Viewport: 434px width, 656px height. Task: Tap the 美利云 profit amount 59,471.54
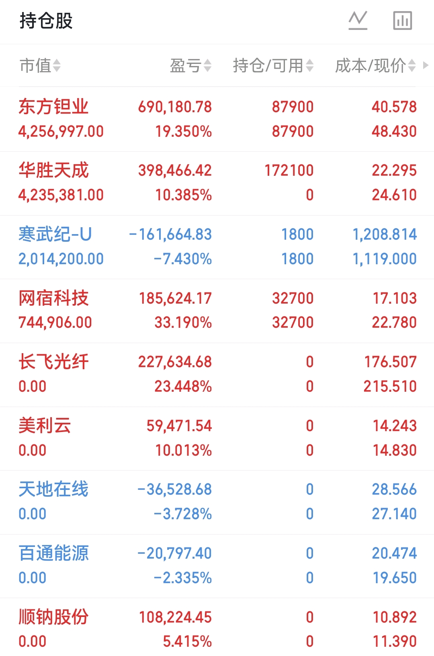[179, 426]
